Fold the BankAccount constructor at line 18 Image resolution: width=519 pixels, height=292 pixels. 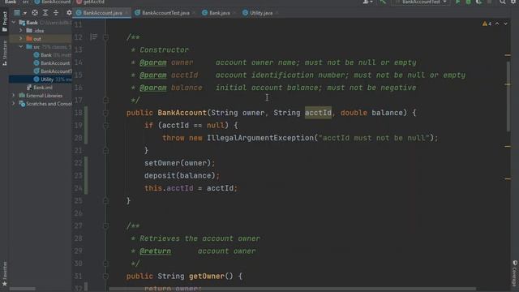[105, 113]
